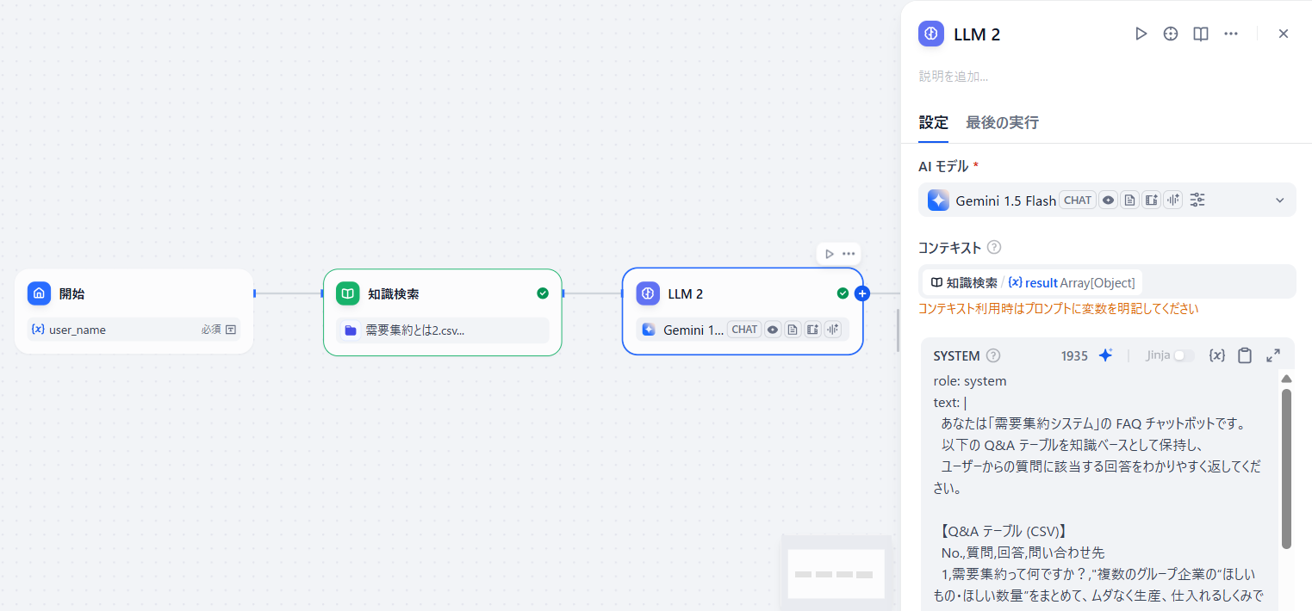Run the LLM 2 node with play icon in panel header
1312x611 pixels.
(x=1141, y=34)
